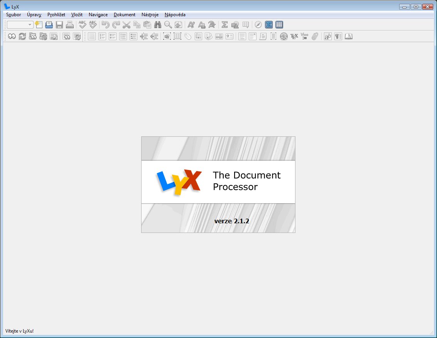Toggle the table toolbar blue grid button
The image size is (437, 338).
coord(279,25)
